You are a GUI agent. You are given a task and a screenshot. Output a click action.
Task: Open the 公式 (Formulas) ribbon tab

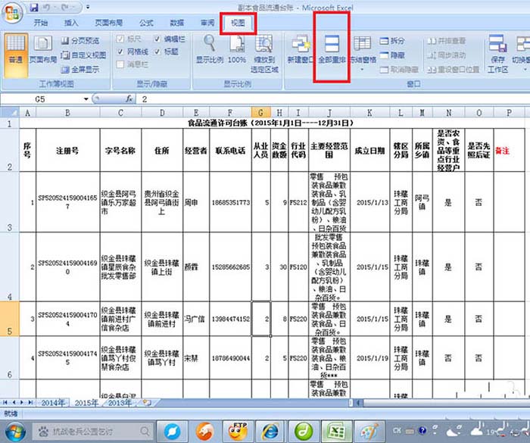(146, 23)
